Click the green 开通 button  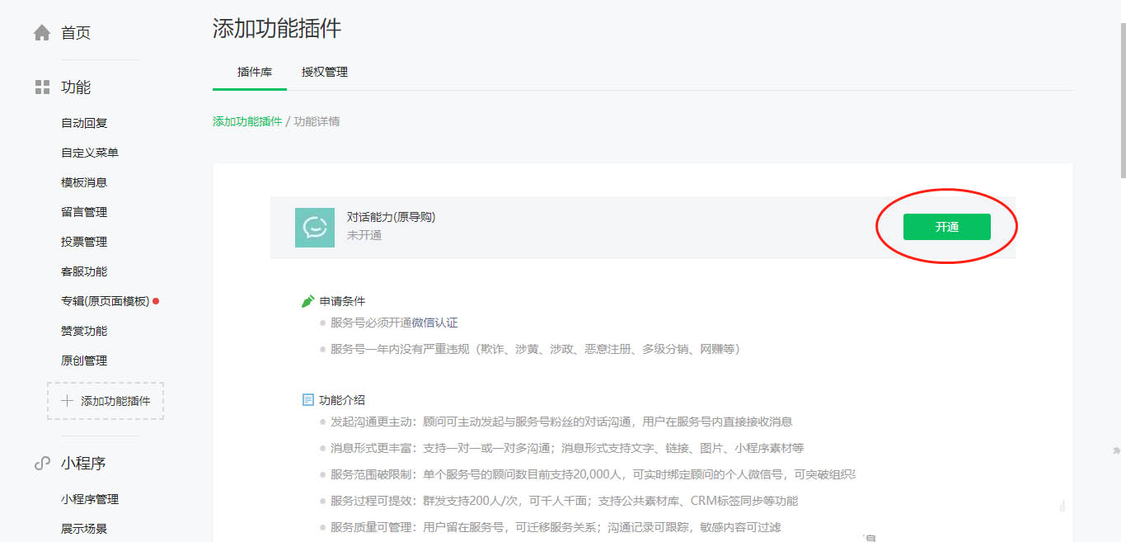946,226
